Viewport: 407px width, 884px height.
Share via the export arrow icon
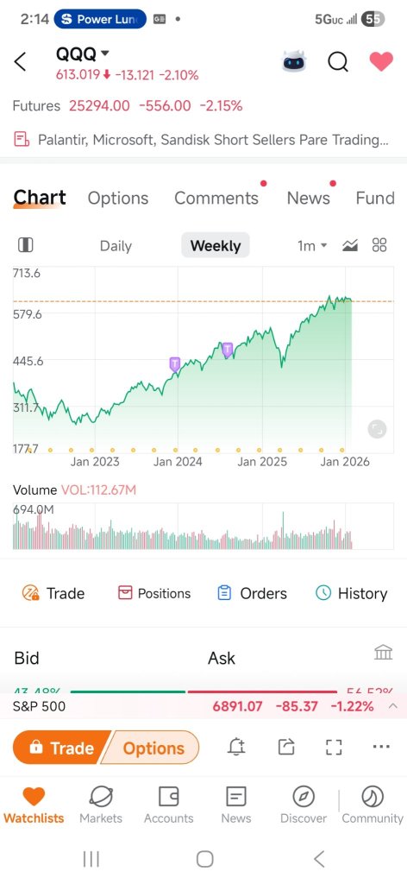[x=286, y=747]
